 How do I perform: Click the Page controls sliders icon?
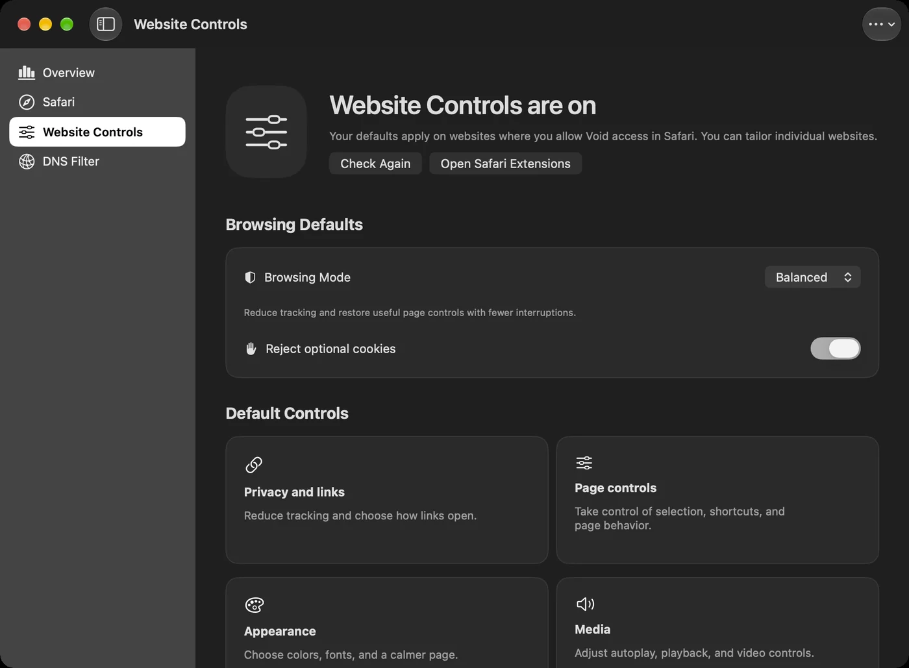click(x=584, y=463)
